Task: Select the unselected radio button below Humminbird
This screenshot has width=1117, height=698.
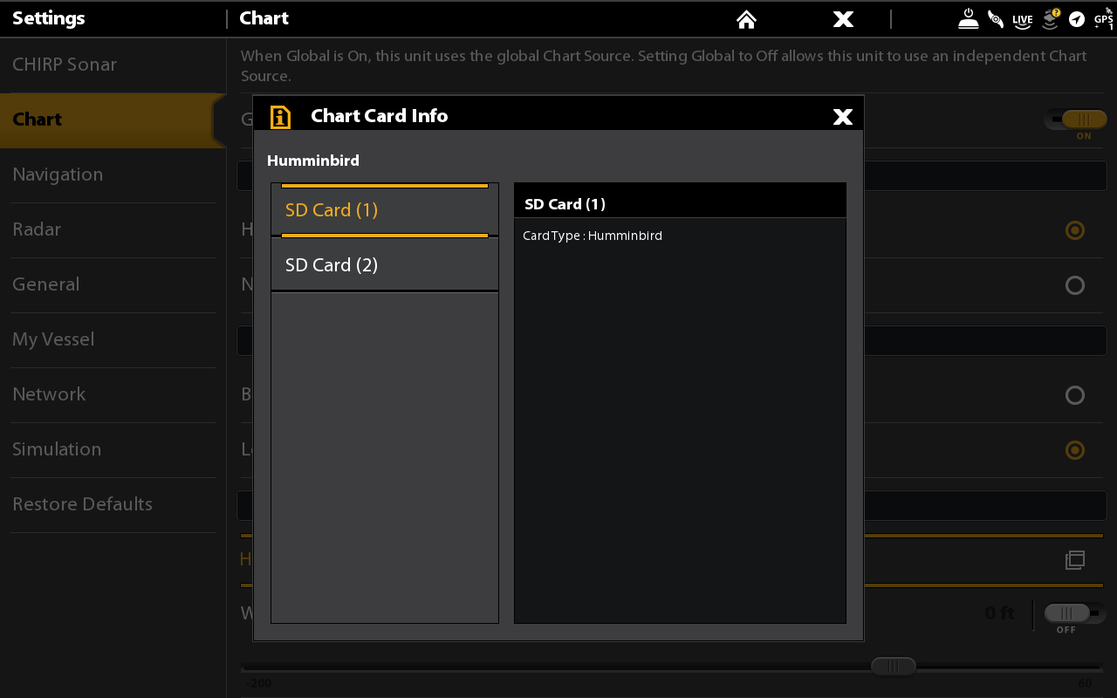Action: (1075, 285)
